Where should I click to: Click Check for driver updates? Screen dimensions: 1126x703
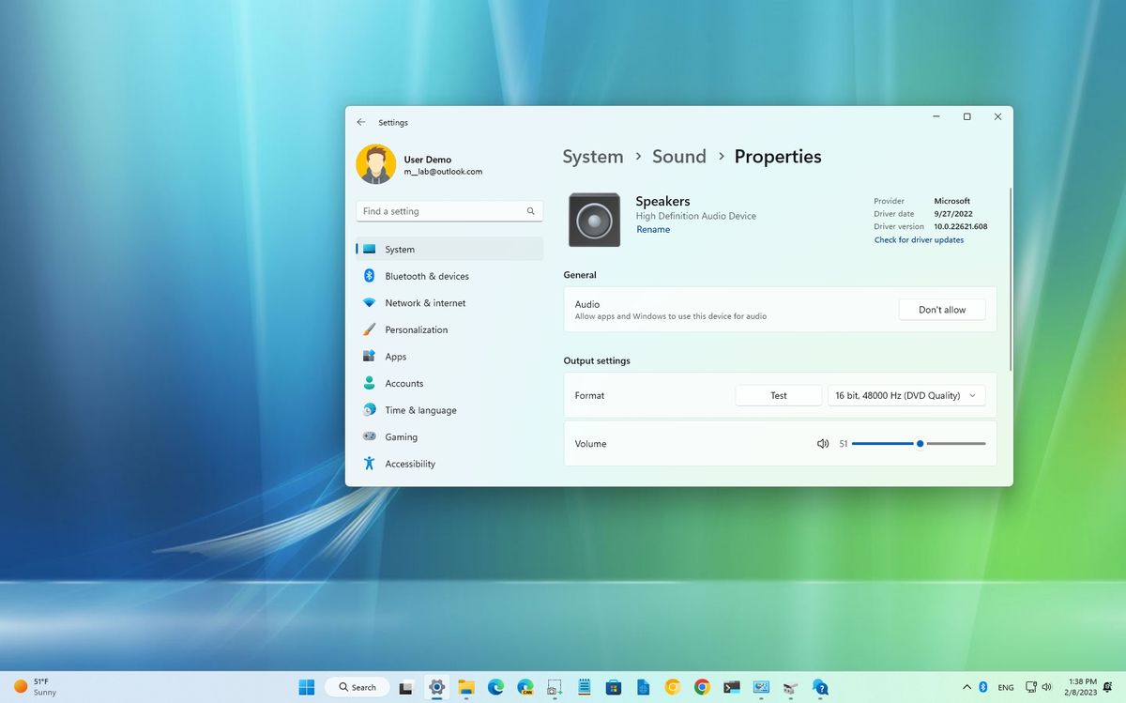[919, 239]
